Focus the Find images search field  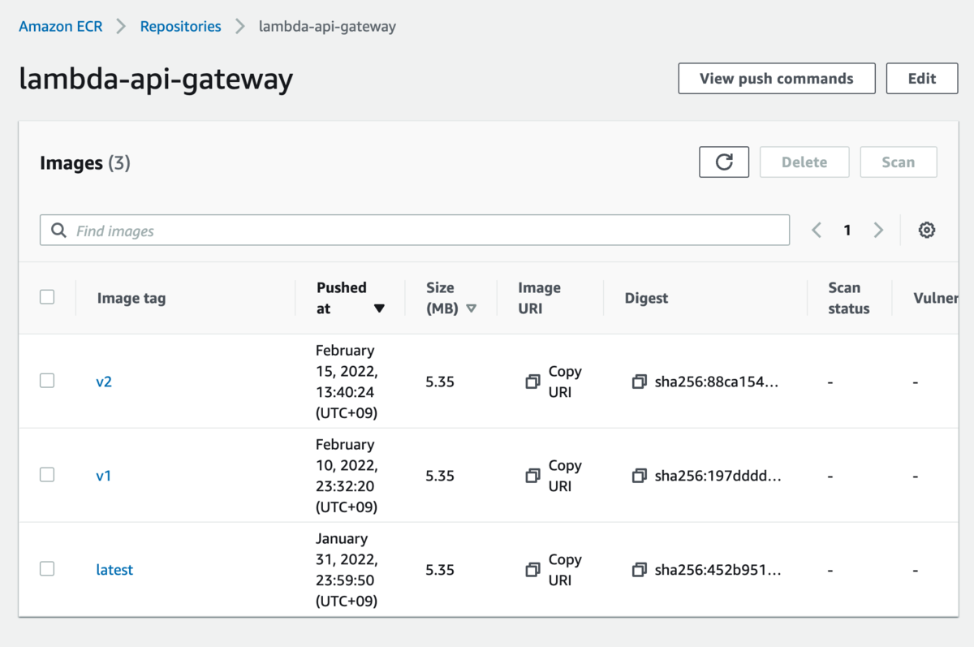coord(415,231)
